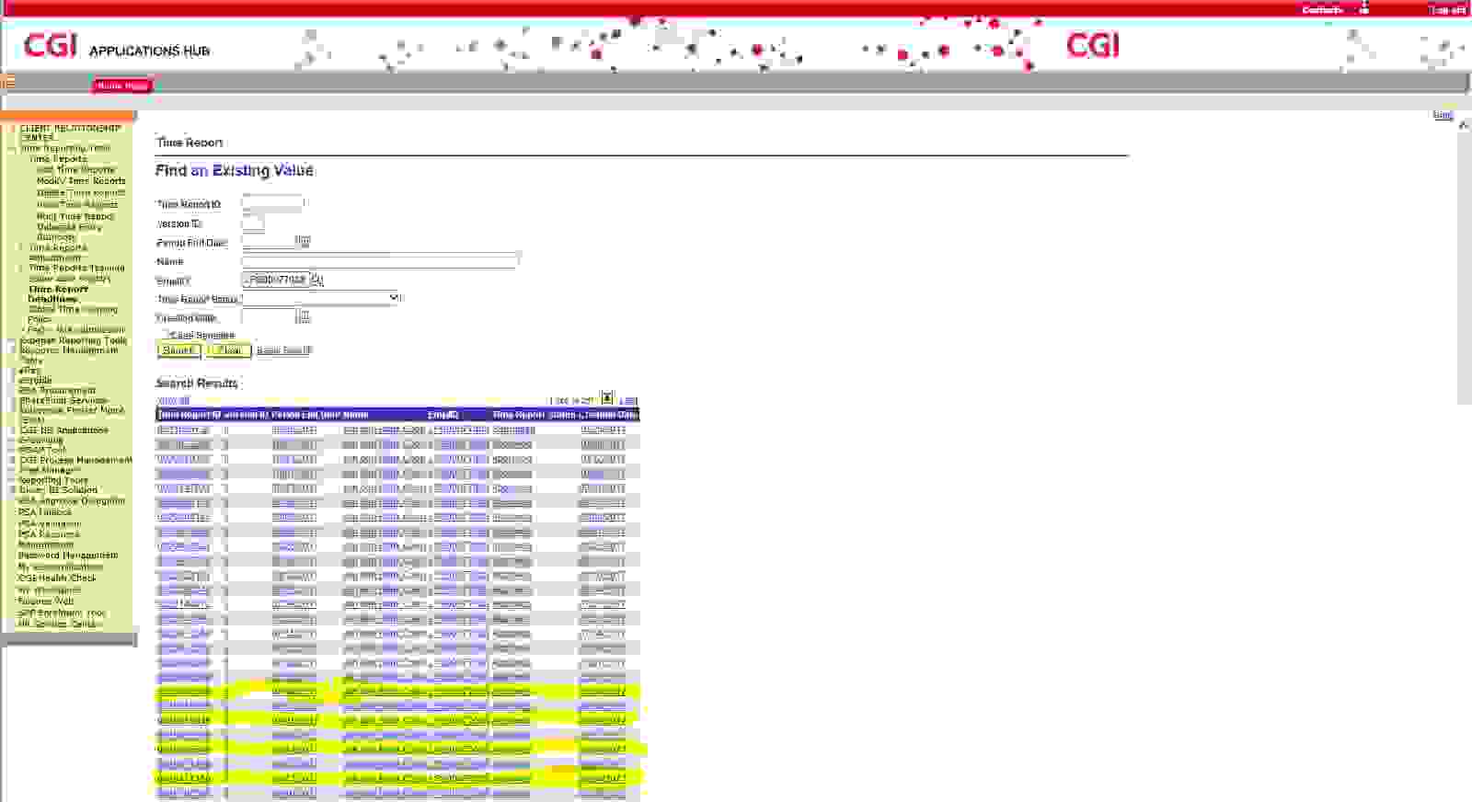Click the Search button

(x=178, y=350)
